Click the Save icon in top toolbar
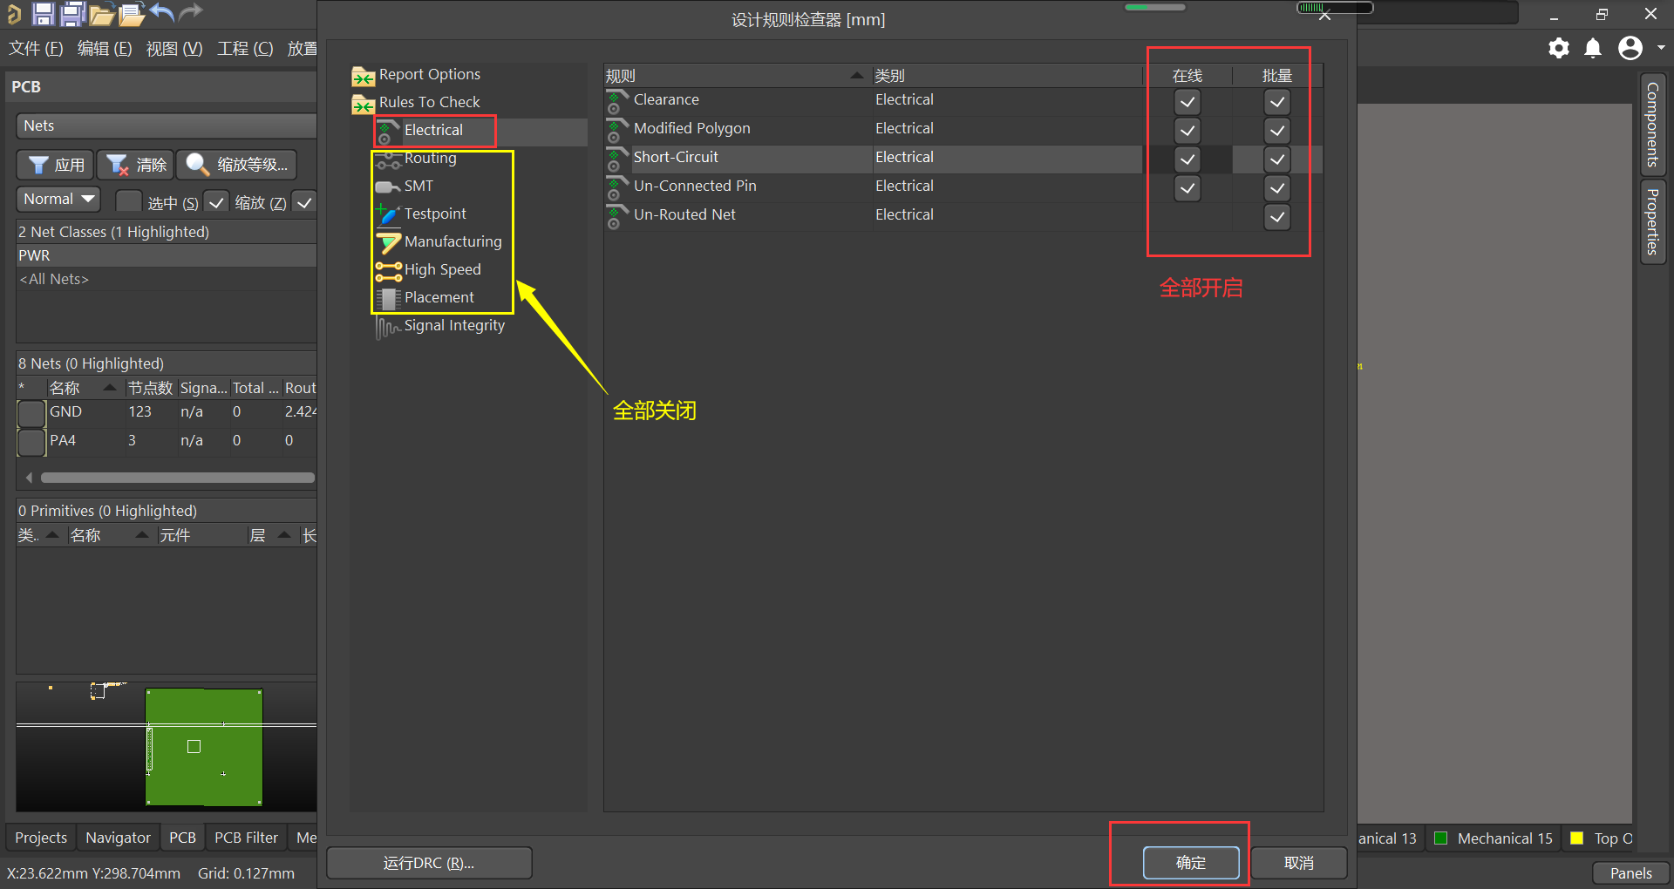1674x889 pixels. click(x=43, y=13)
